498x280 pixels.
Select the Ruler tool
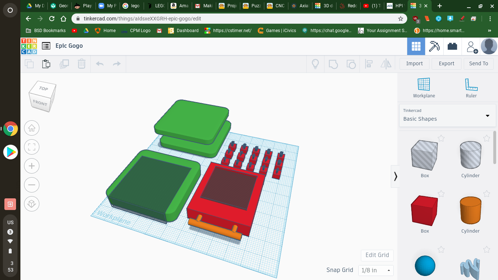(471, 88)
